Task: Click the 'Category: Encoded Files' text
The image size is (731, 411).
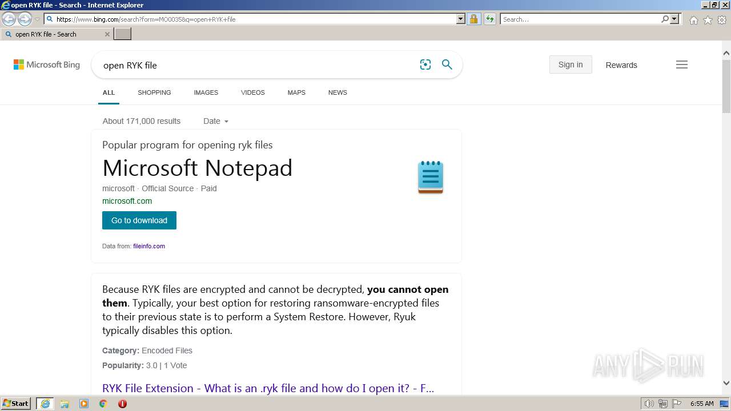Action: pyautogui.click(x=147, y=350)
